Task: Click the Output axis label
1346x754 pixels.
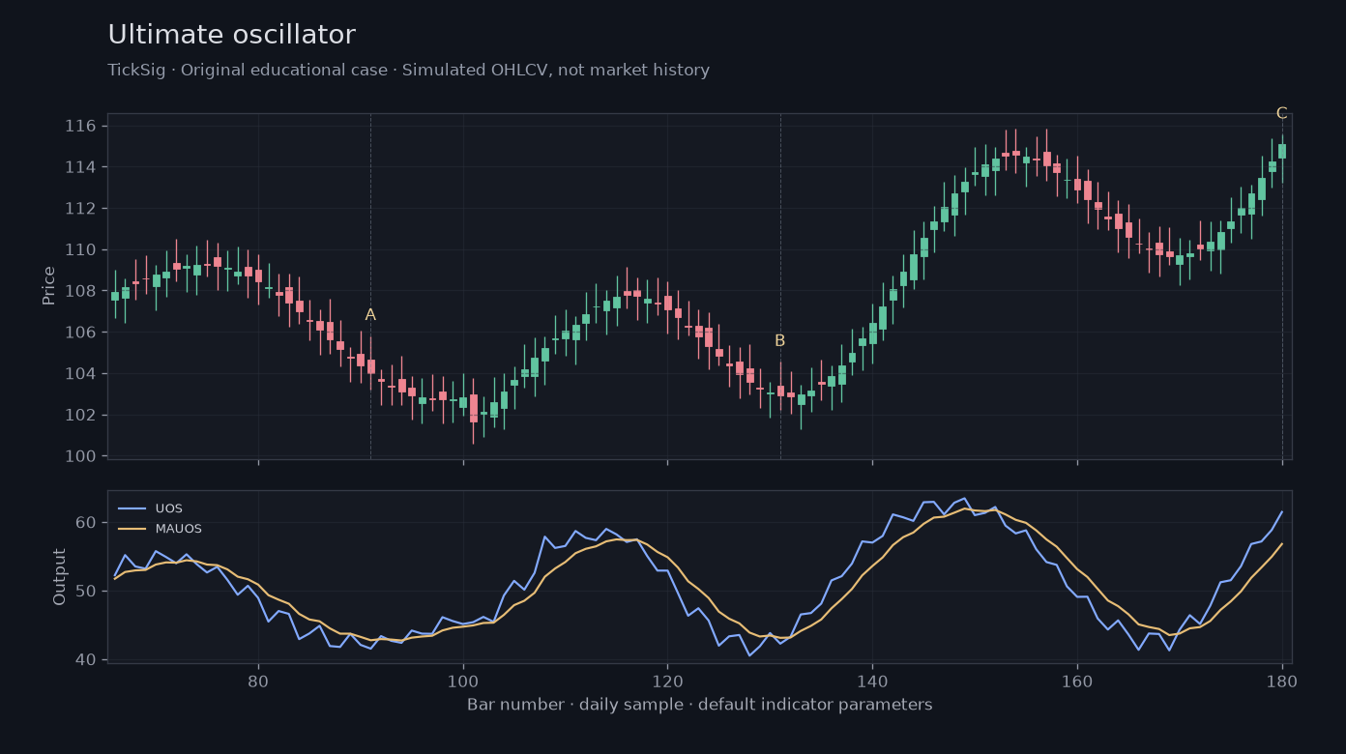Action: [x=60, y=577]
